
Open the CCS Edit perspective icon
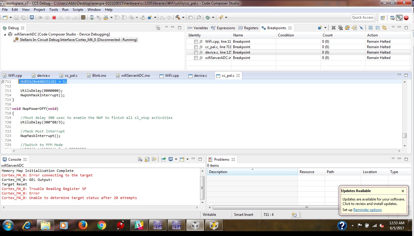coord(392,18)
